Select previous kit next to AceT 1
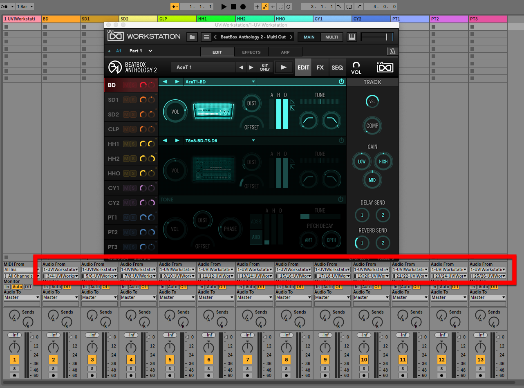The image size is (524, 388). tap(241, 67)
